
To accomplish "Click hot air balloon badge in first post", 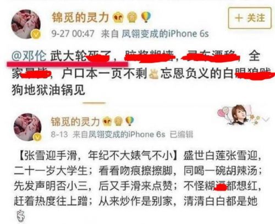I will click(x=146, y=17).
